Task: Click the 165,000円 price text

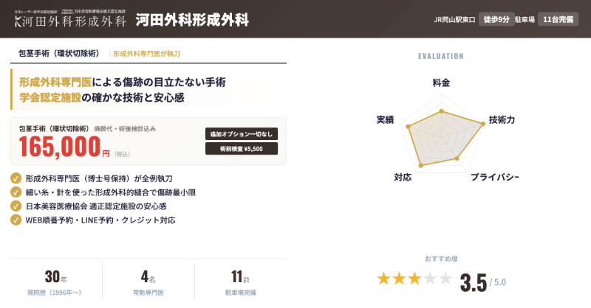Action: pos(65,147)
